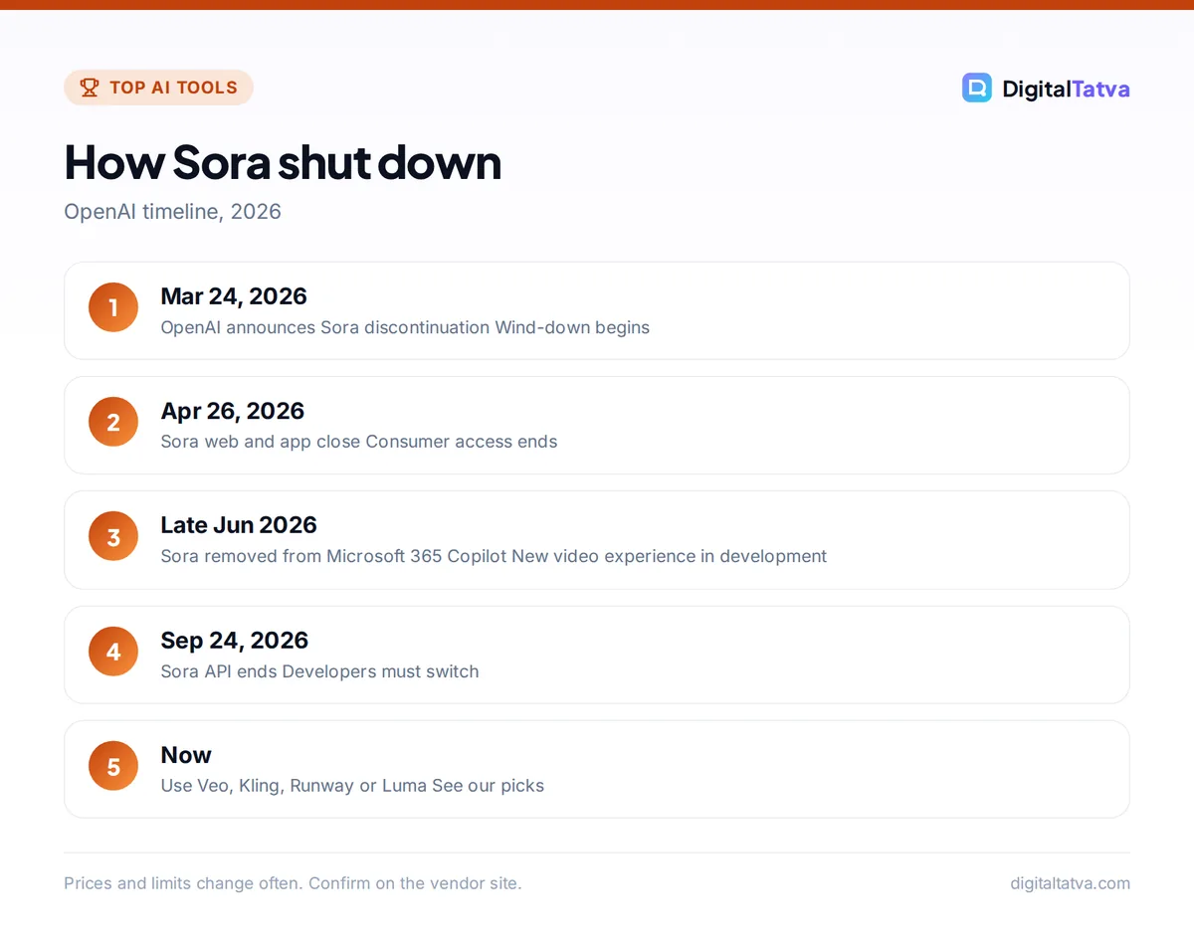Screen dimensions: 1194x942
Task: Click the step 5 number circle
Action: click(113, 767)
